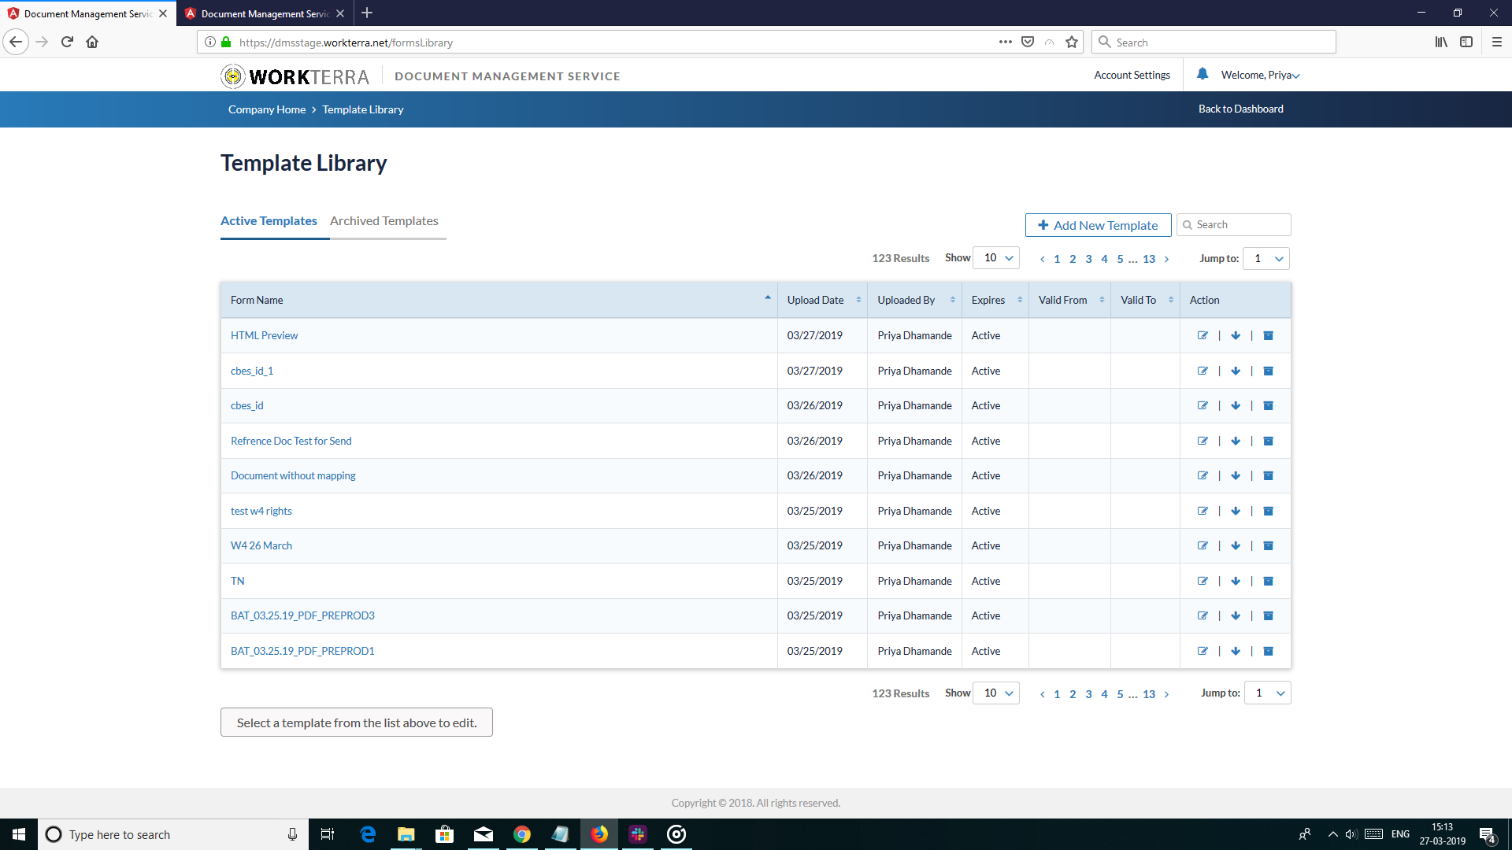Open the notifications bell
This screenshot has height=850, width=1512.
(x=1202, y=74)
